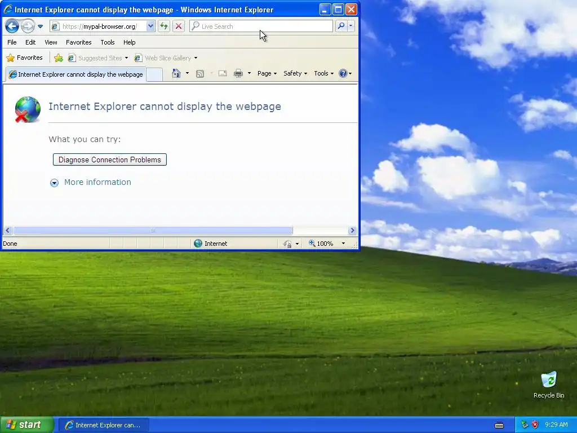Open the Help menu
The height and width of the screenshot is (433, 577).
point(129,42)
